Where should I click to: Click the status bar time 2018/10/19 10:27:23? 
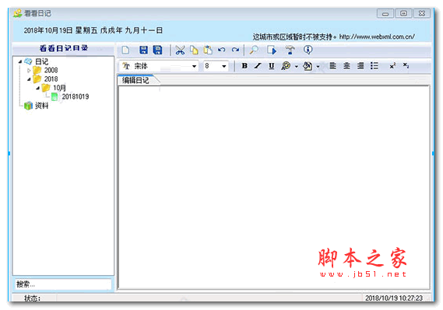click(394, 298)
